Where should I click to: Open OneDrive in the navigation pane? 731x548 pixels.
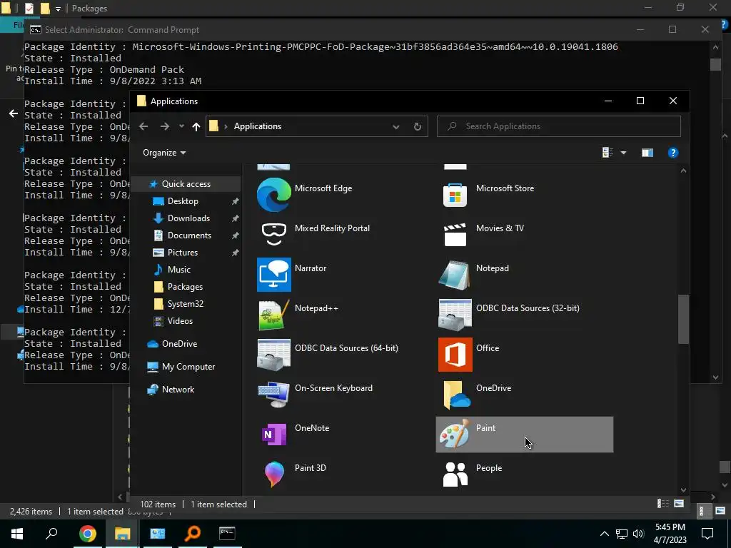pyautogui.click(x=179, y=344)
